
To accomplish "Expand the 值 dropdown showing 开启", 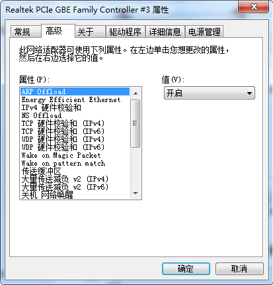I will pos(210,93).
